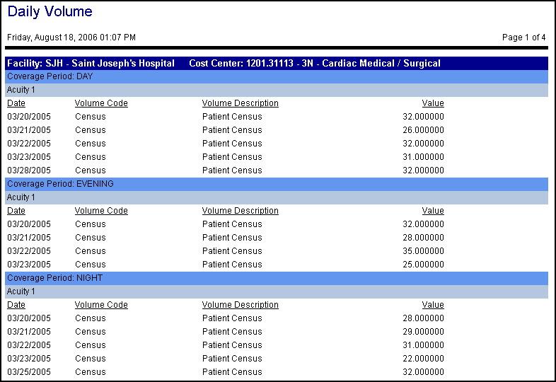Screen dimensions: 556x382
Task: Select the Facility SJH Saint Joseph's Hospital header
Action: 91,64
